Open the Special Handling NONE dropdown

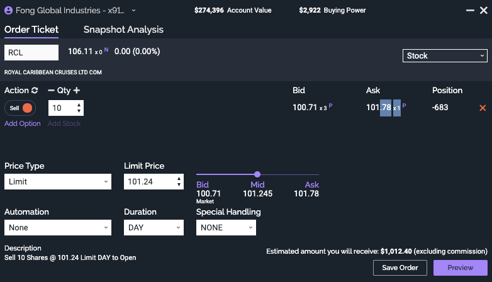pos(226,227)
